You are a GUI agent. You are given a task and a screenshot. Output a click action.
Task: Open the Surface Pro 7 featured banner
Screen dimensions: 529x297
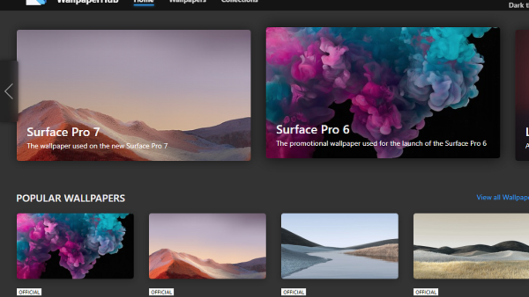pyautogui.click(x=134, y=95)
